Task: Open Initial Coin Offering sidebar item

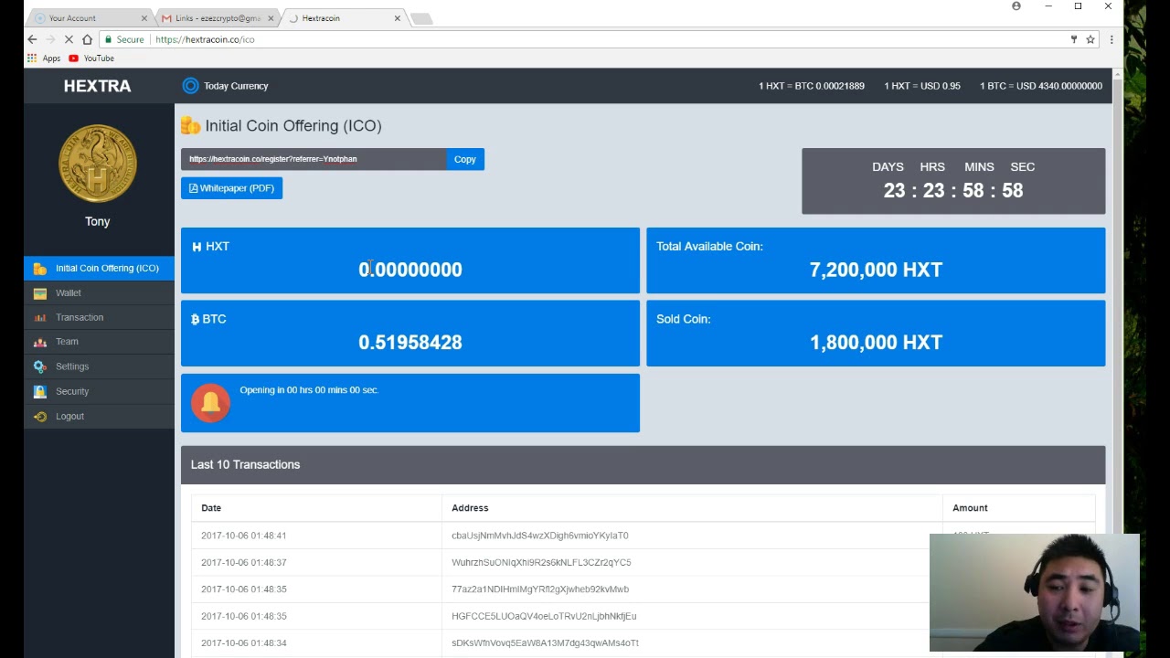Action: (x=99, y=268)
